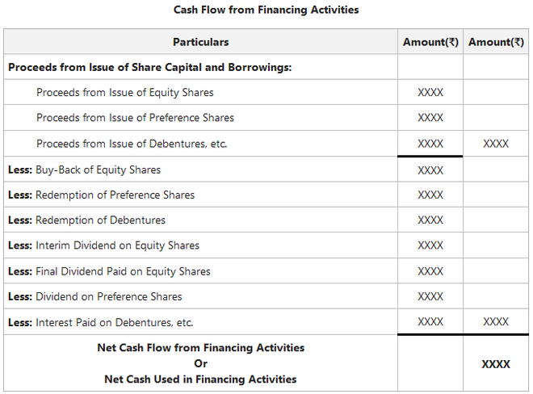Select Proceeds from Issue of Share Capital heading
This screenshot has height=394, width=533.
(149, 67)
